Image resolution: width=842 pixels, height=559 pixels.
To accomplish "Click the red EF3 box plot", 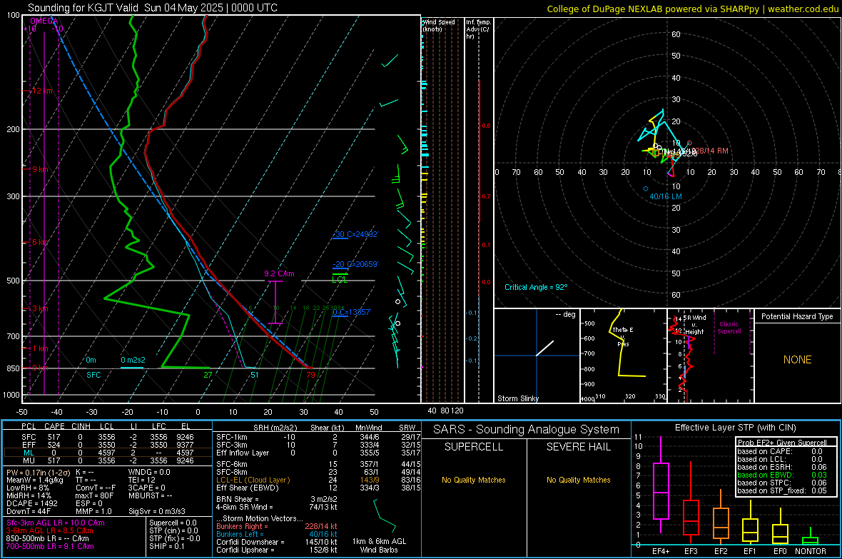I will [x=691, y=518].
